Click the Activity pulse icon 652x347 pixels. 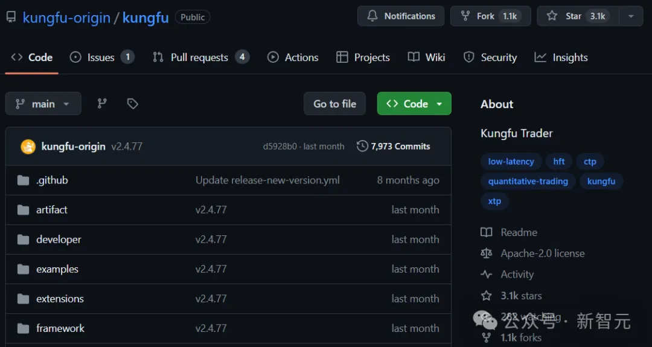click(487, 275)
